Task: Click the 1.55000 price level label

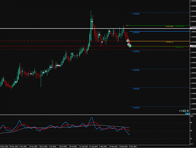Action: [x=136, y=14]
